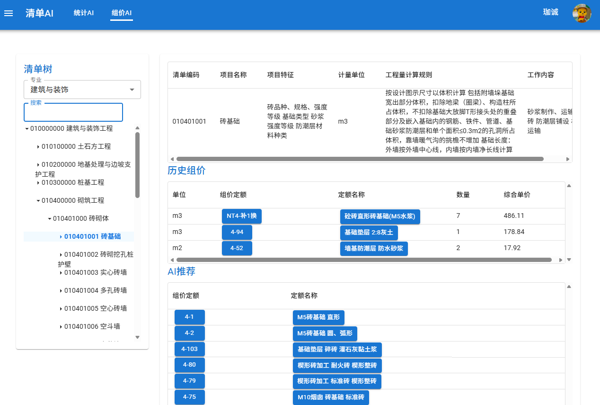Focus the 搜索 input field

point(73,113)
